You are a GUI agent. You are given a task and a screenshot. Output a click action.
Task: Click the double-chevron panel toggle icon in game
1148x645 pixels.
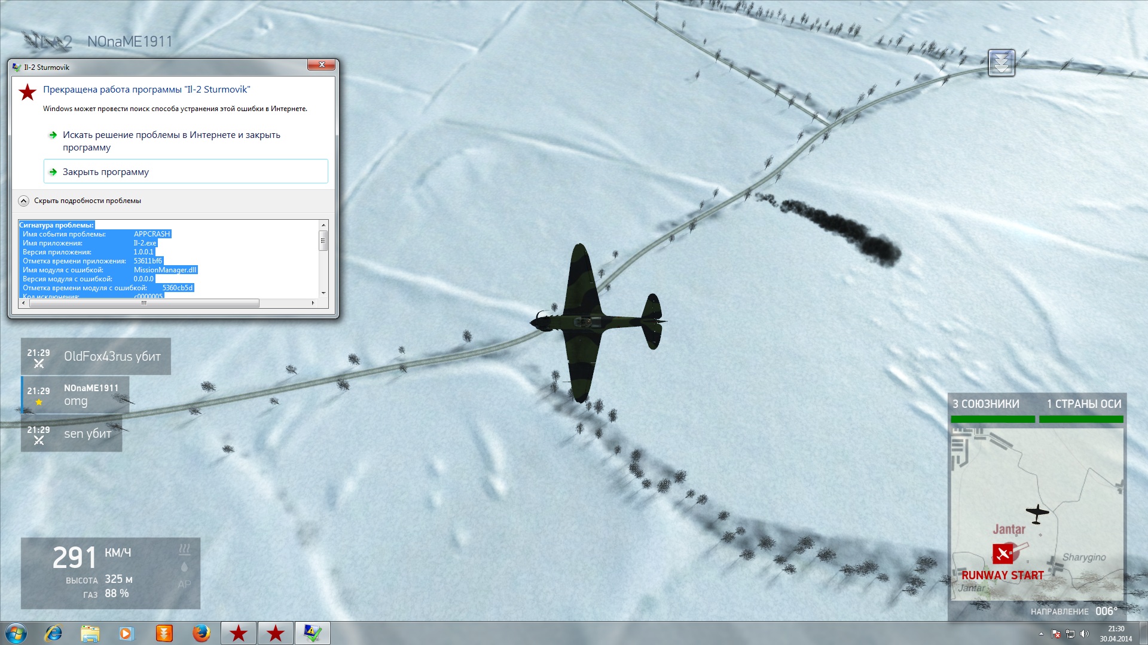[1002, 63]
